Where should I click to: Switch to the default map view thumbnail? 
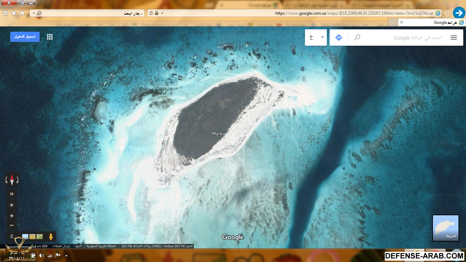click(446, 228)
